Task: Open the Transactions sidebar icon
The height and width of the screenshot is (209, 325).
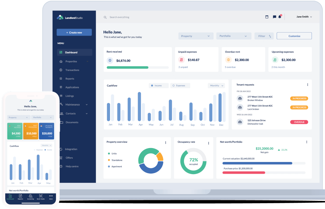Action: click(61, 70)
